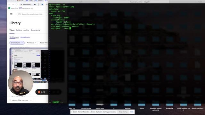
Task: Click the magnifier icon in Loom search
Action: (20, 14)
